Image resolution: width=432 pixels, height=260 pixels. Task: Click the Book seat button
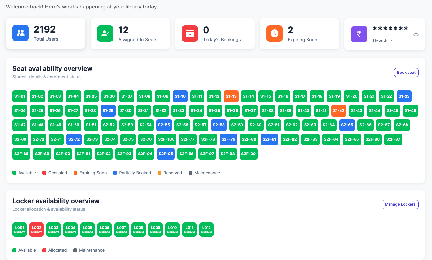[x=406, y=72]
